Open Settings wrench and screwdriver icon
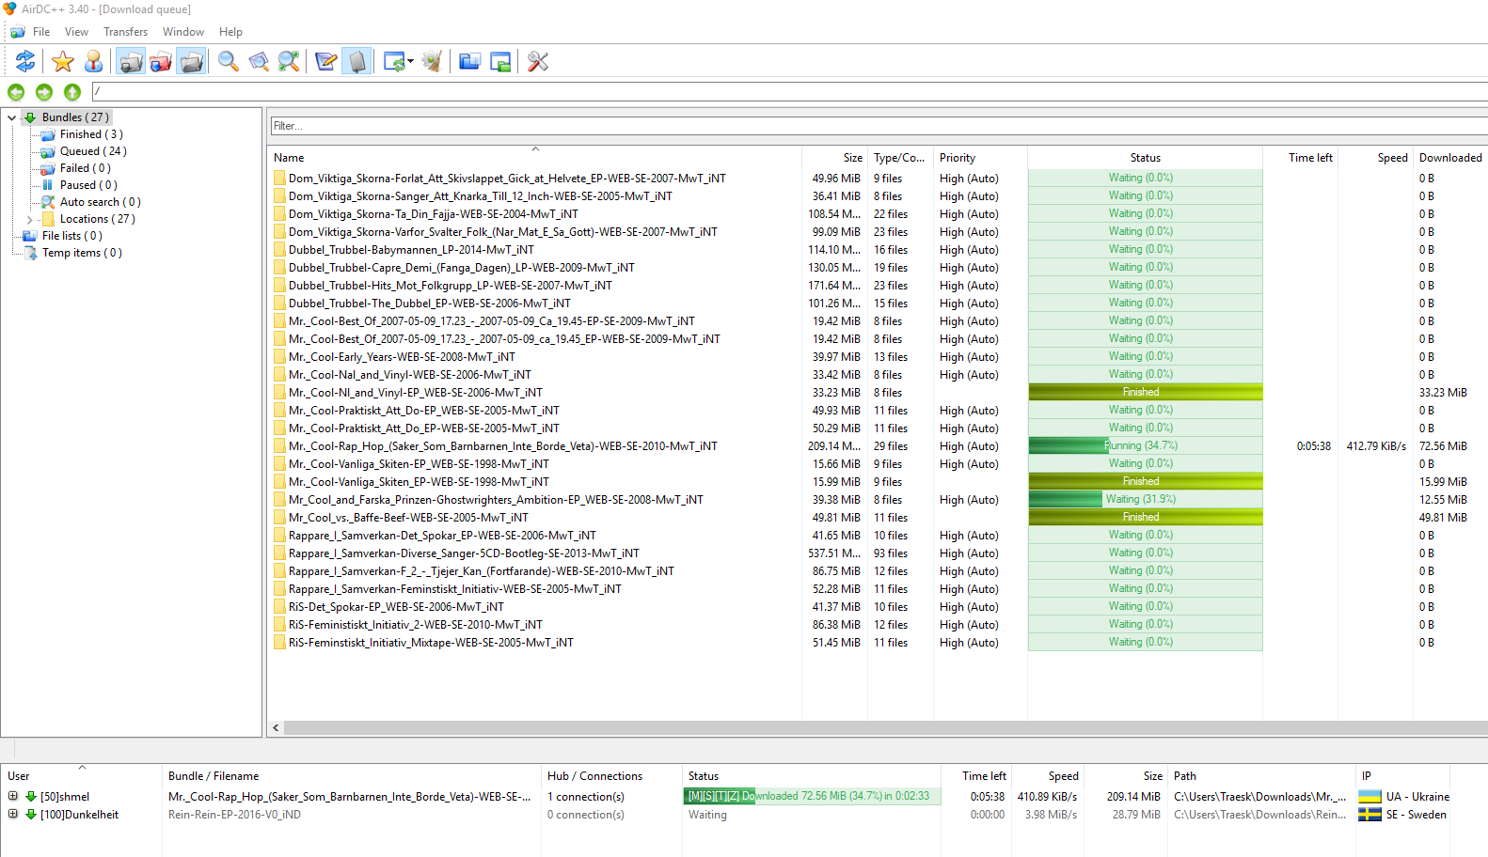1488x857 pixels. [538, 61]
